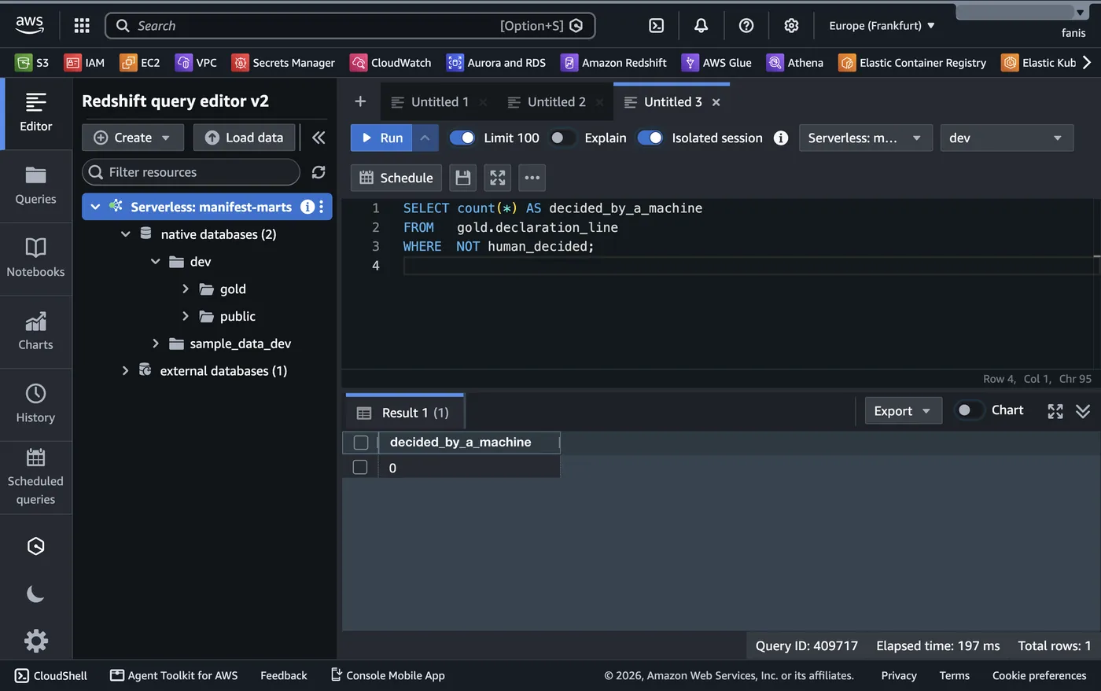This screenshot has height=691, width=1101.
Task: Open the Editor view in the sidebar
Action: [35, 112]
